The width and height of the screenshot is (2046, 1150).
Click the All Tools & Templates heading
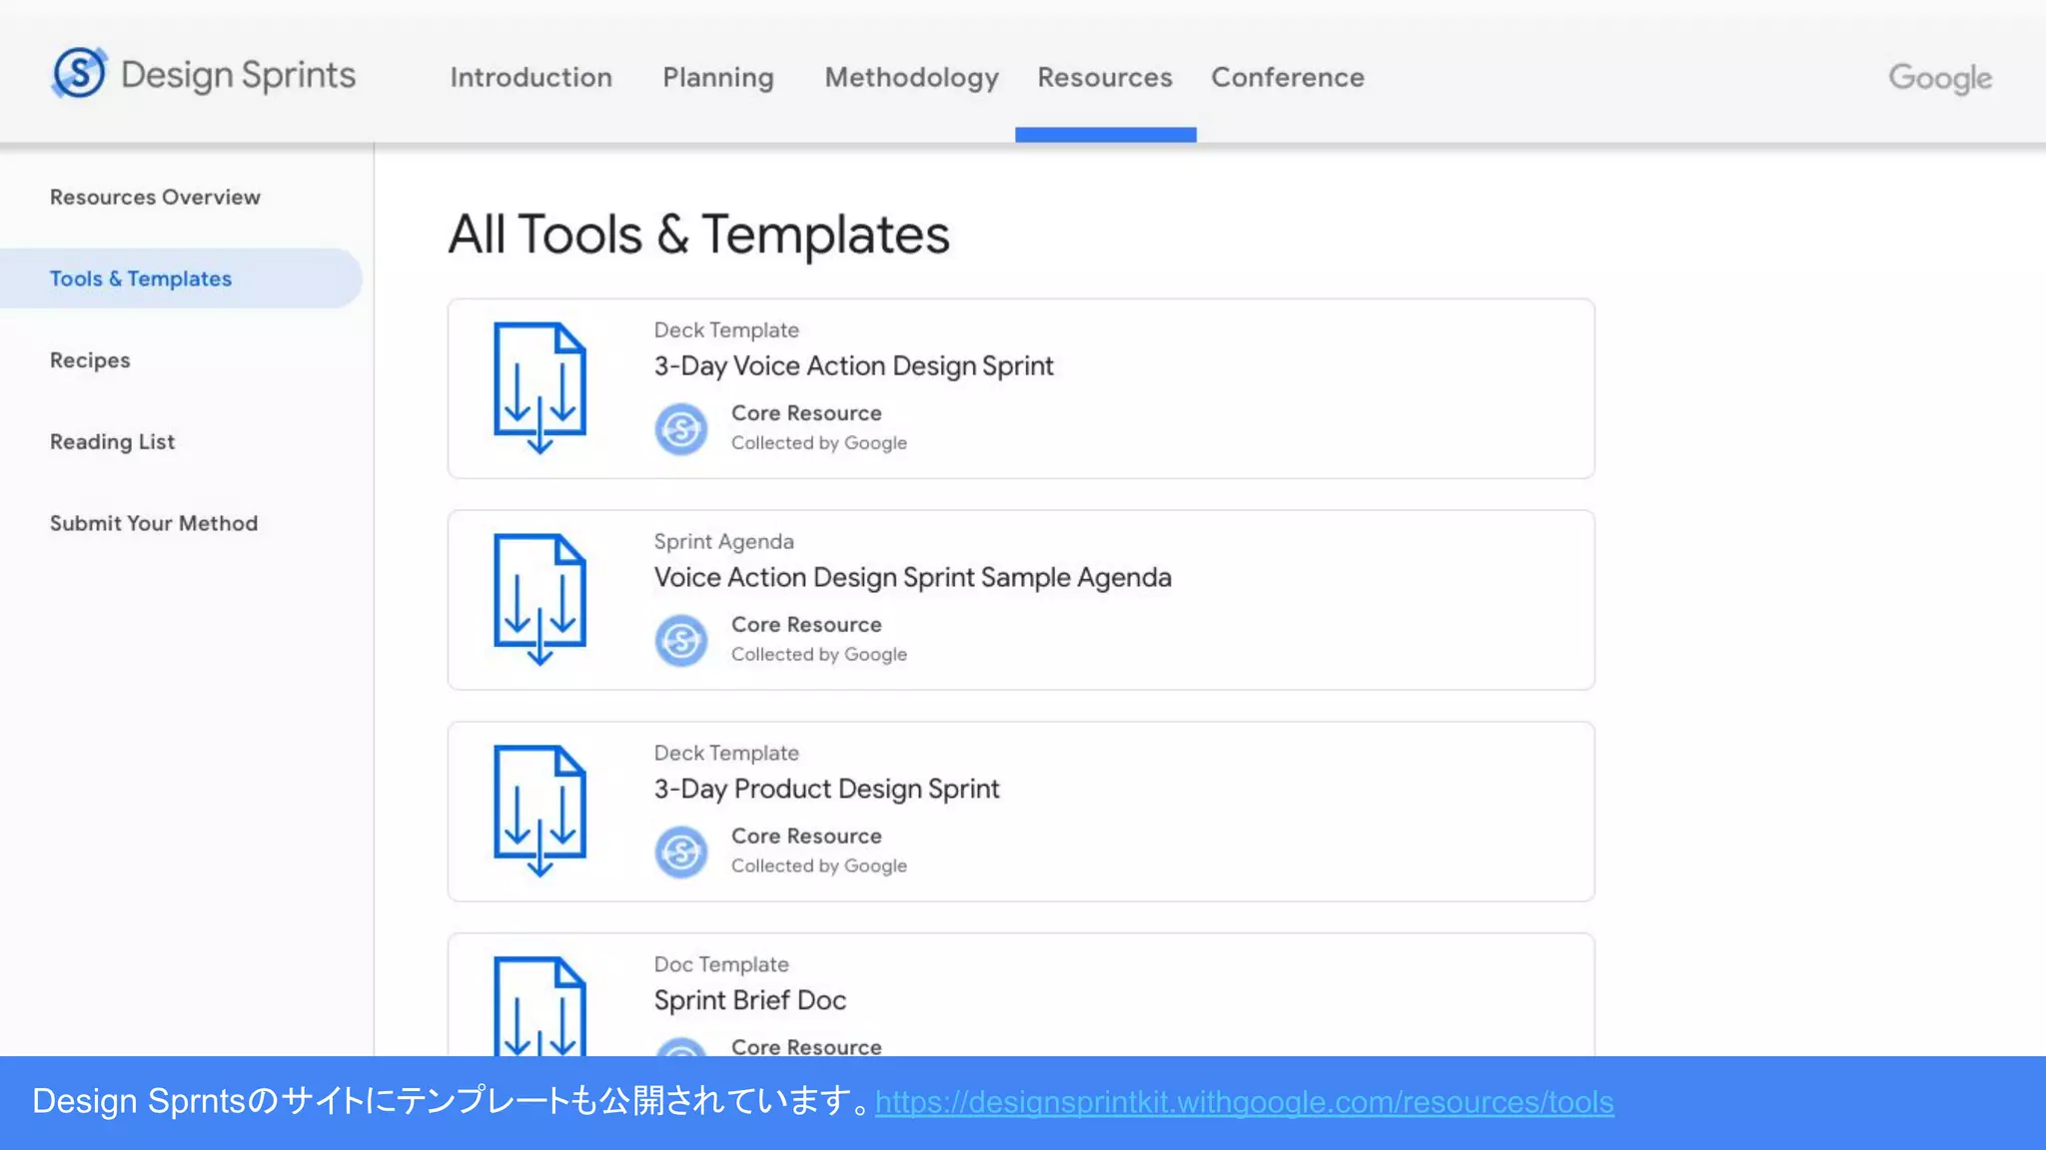[698, 235]
